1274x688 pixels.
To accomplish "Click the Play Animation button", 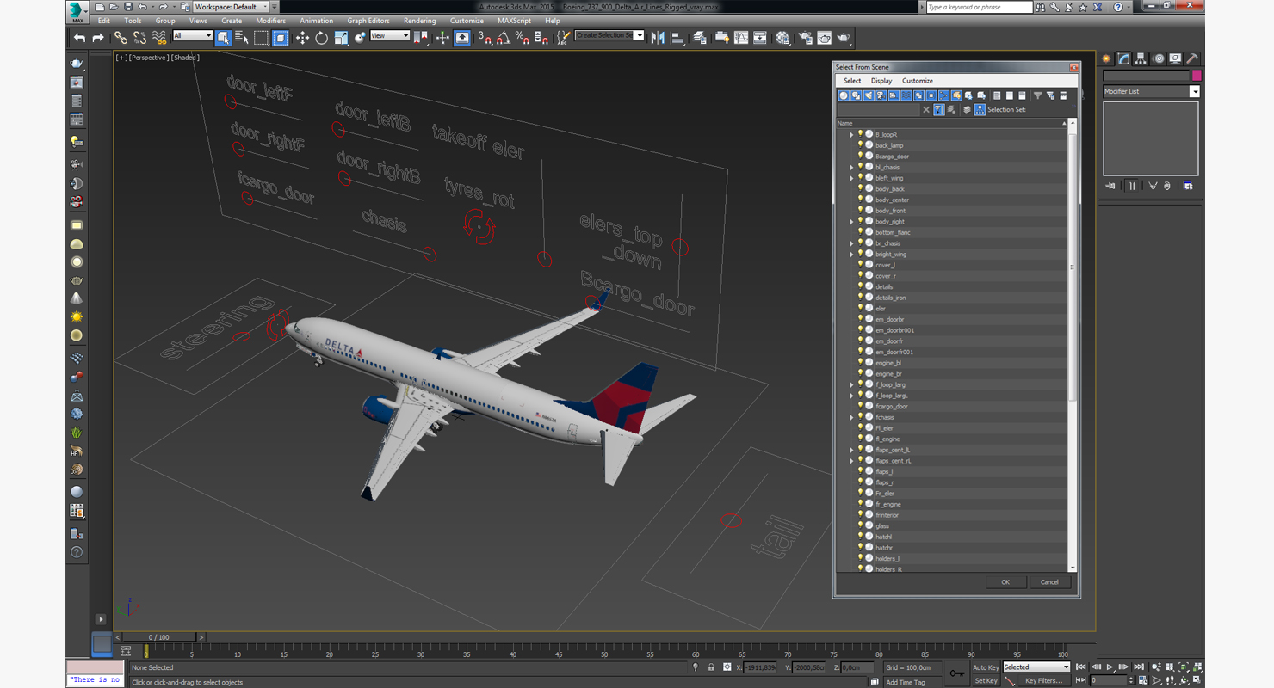I will coord(1110,667).
